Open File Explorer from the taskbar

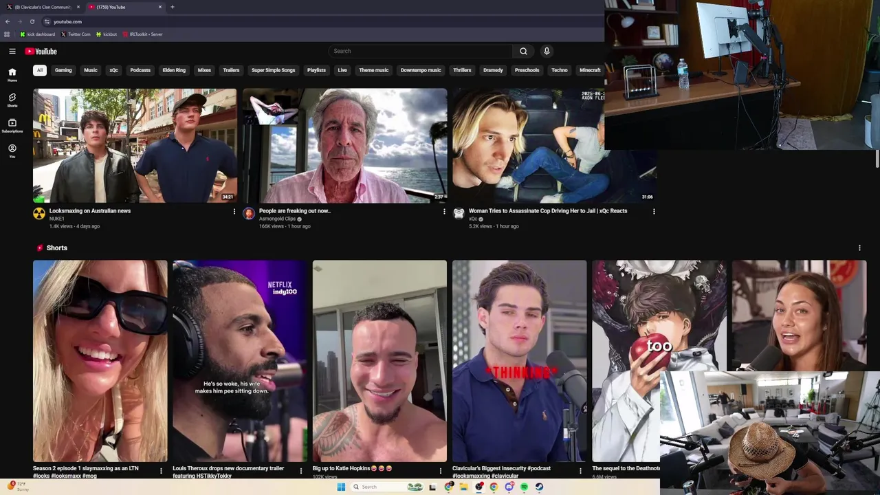464,487
